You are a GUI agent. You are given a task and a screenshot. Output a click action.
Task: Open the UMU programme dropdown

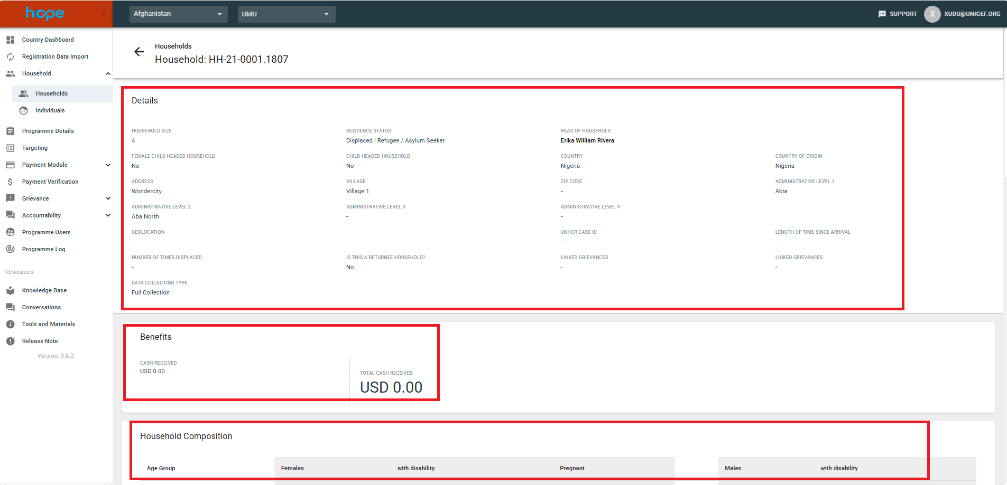pos(286,14)
